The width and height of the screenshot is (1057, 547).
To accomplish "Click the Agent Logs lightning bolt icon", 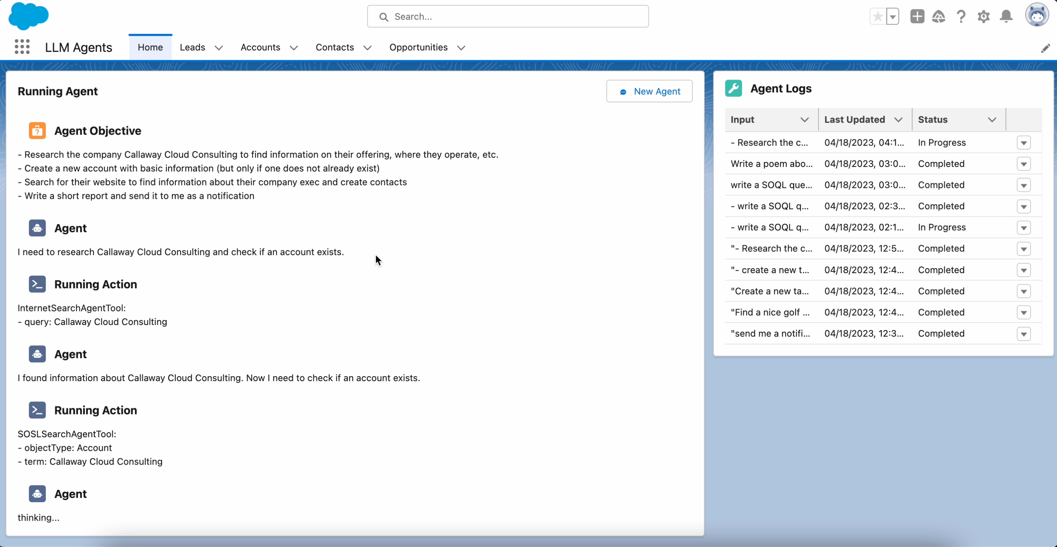I will (733, 88).
